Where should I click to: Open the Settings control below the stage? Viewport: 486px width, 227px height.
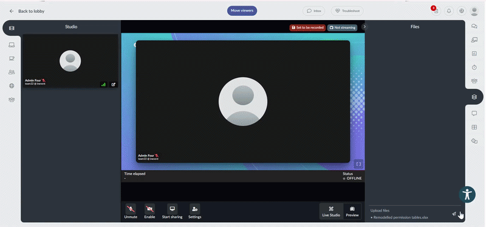[194, 211]
